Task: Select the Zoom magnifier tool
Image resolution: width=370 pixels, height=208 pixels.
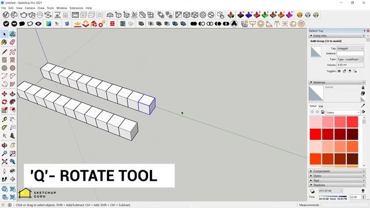Action: (x=4, y=153)
